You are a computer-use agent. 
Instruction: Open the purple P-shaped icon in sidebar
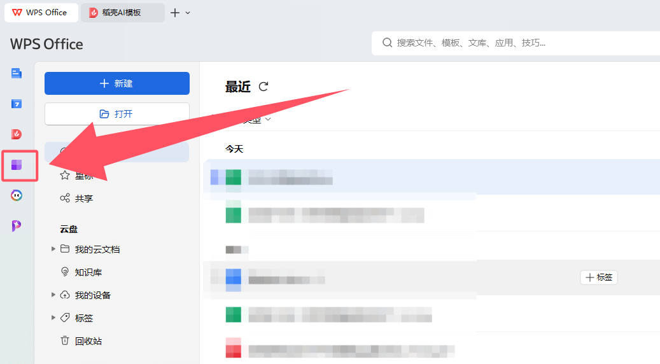tap(17, 225)
